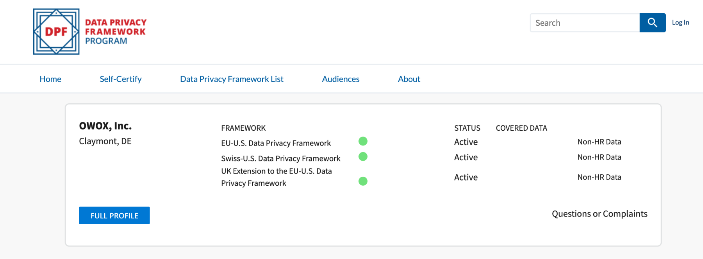Focus the Search input field
Screen dimensions: 703x259
[x=585, y=23]
